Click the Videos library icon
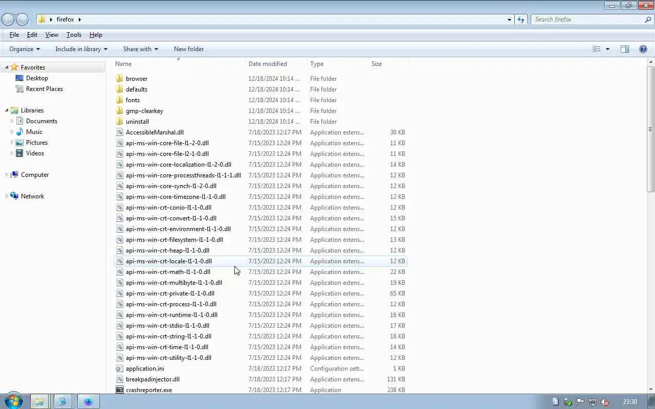Image resolution: width=655 pixels, height=409 pixels. pos(19,153)
